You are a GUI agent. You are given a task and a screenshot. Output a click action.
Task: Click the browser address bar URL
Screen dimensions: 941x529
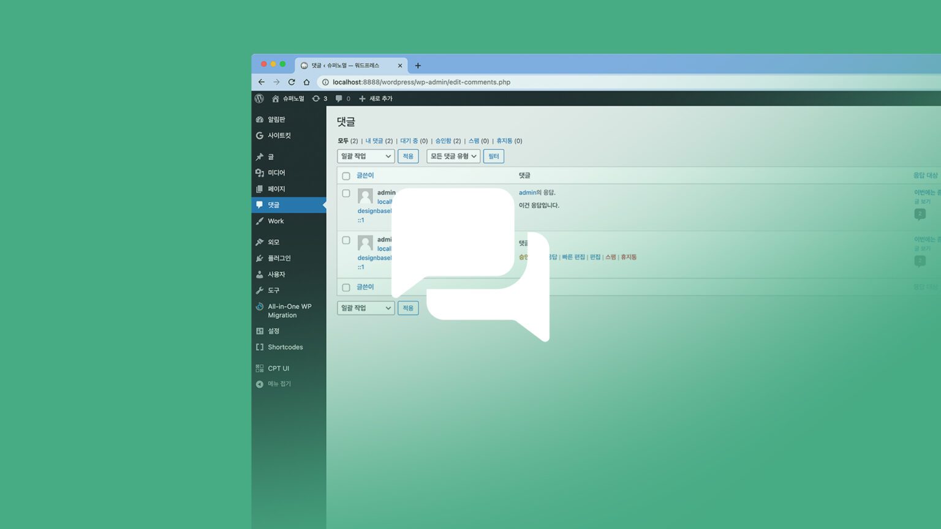point(421,82)
